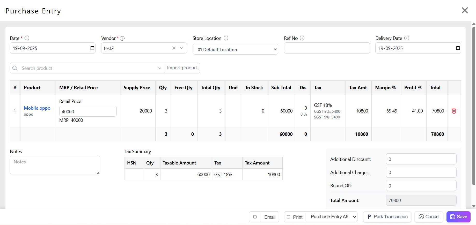The height and width of the screenshot is (225, 476).
Task: Open the Date field calendar picker icon
Action: click(x=92, y=48)
